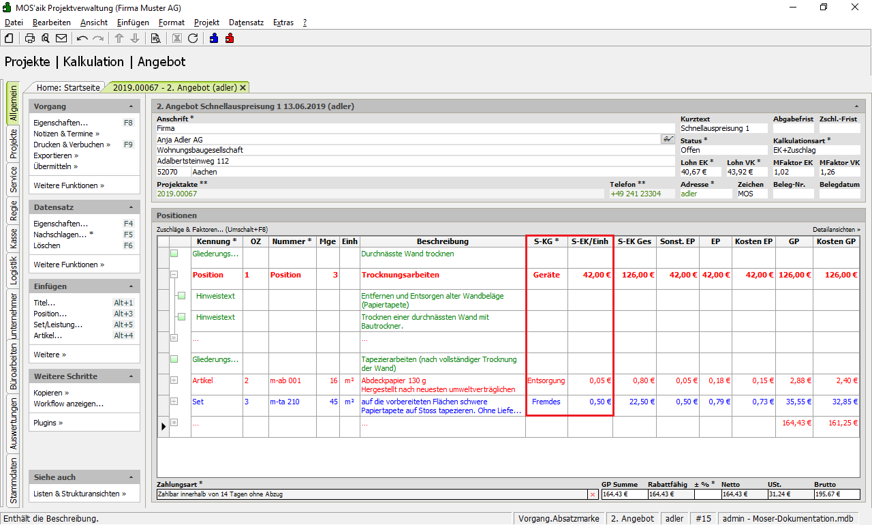Collapse the Position 1 Trocknungsarbeiten row
This screenshot has width=872, height=525.
point(174,275)
